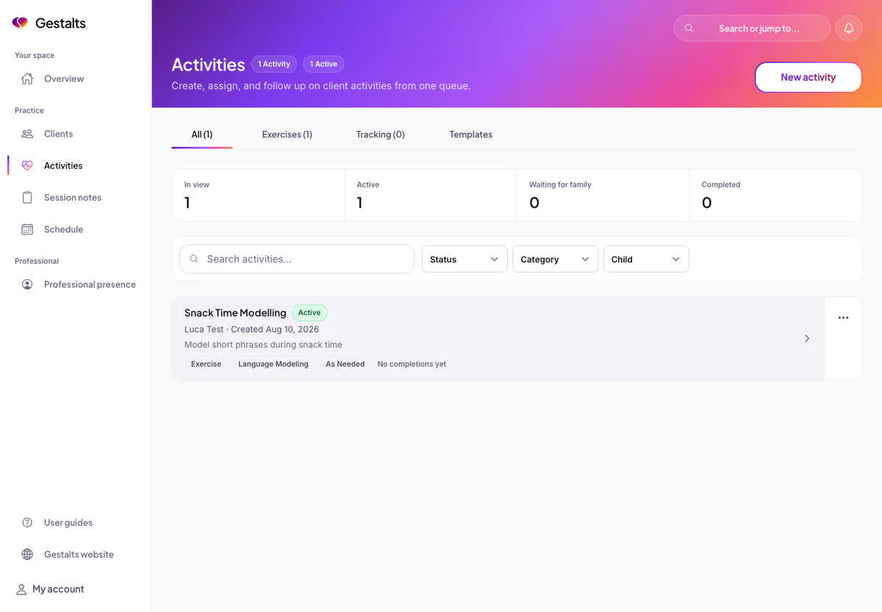The width and height of the screenshot is (882, 612).
Task: Click the Active stat card
Action: pyautogui.click(x=431, y=195)
